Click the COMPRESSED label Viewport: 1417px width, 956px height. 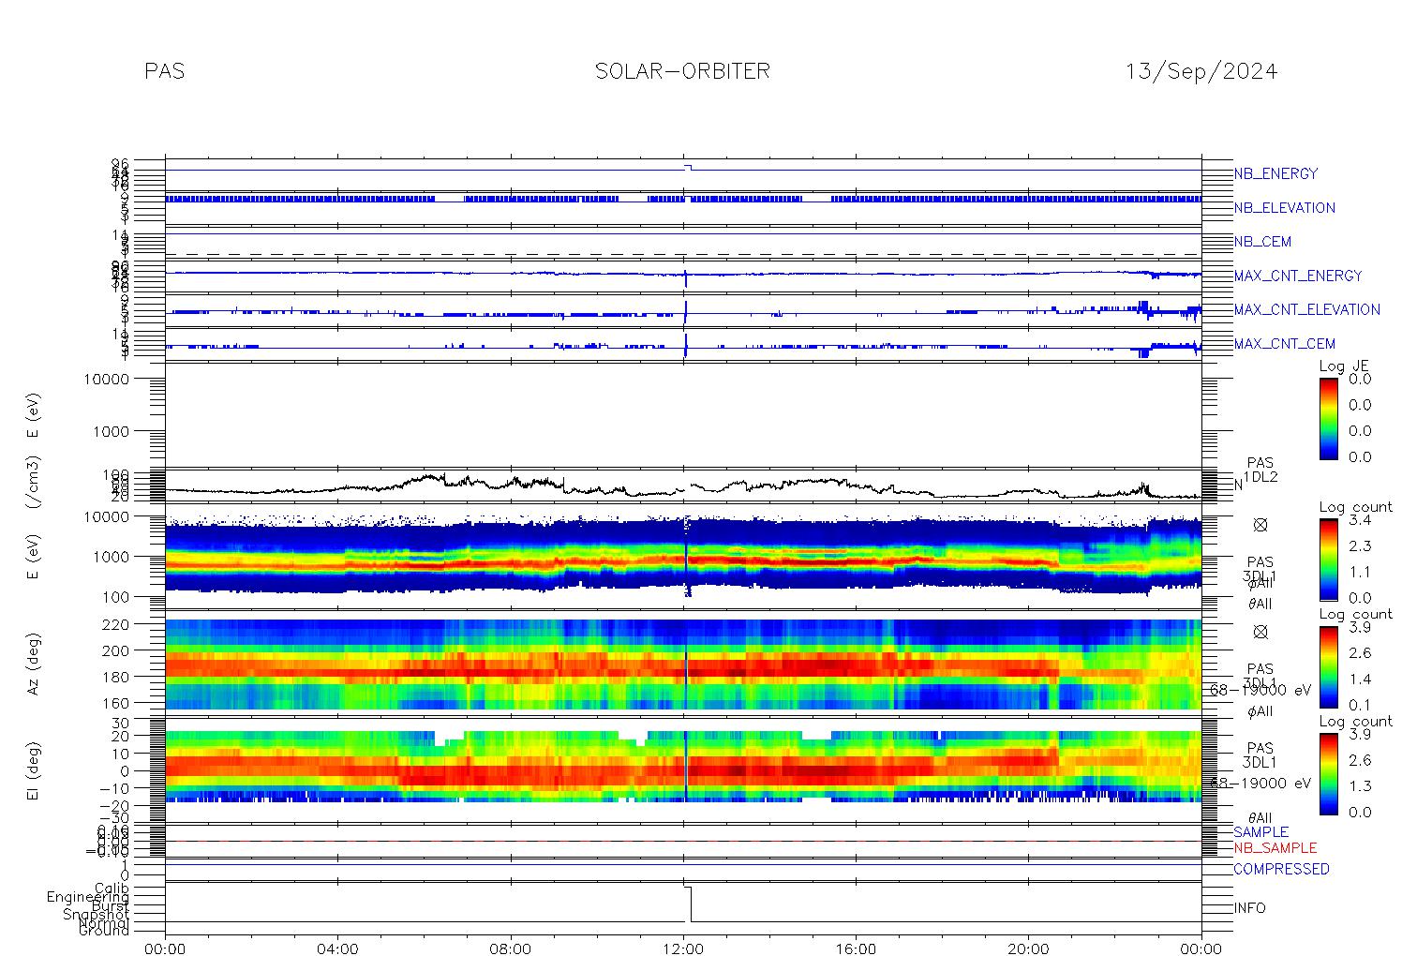click(1281, 869)
